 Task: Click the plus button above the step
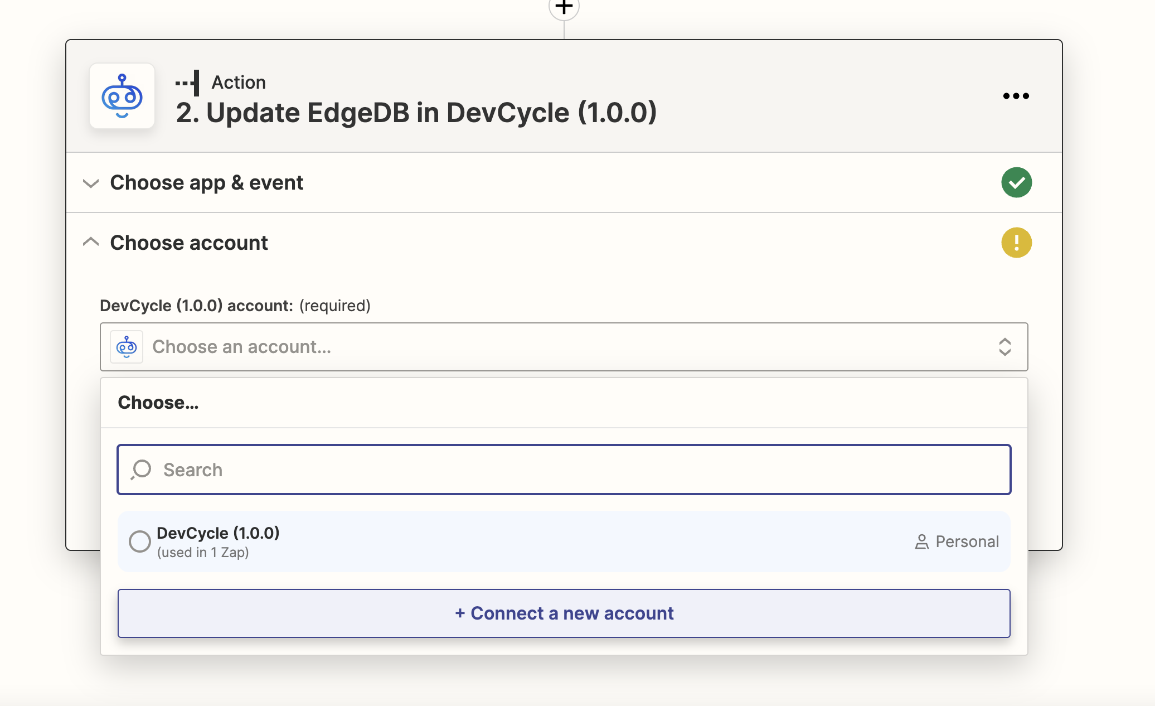(563, 7)
